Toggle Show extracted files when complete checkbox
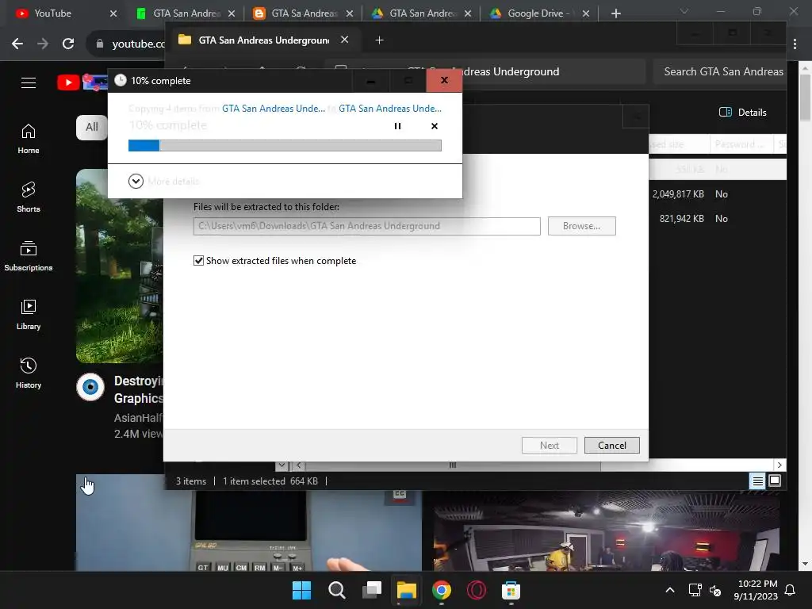 point(198,260)
